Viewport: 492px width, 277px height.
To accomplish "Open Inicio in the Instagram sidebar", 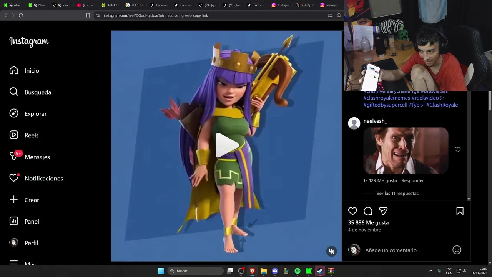I will pyautogui.click(x=25, y=71).
